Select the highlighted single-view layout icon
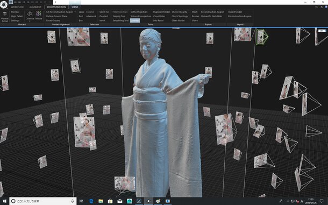 (11, 2)
